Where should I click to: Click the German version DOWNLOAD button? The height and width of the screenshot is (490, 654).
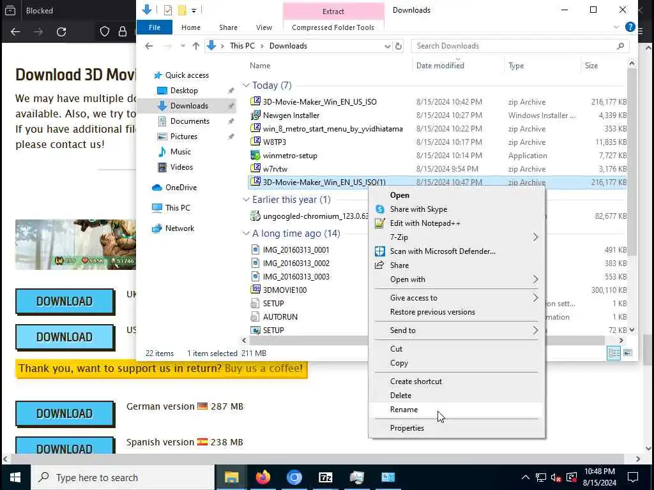pyautogui.click(x=65, y=413)
